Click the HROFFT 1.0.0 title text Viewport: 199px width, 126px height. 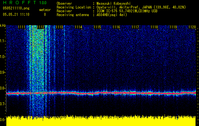[25, 3]
